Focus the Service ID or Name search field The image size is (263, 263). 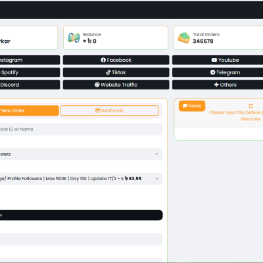(x=82, y=129)
